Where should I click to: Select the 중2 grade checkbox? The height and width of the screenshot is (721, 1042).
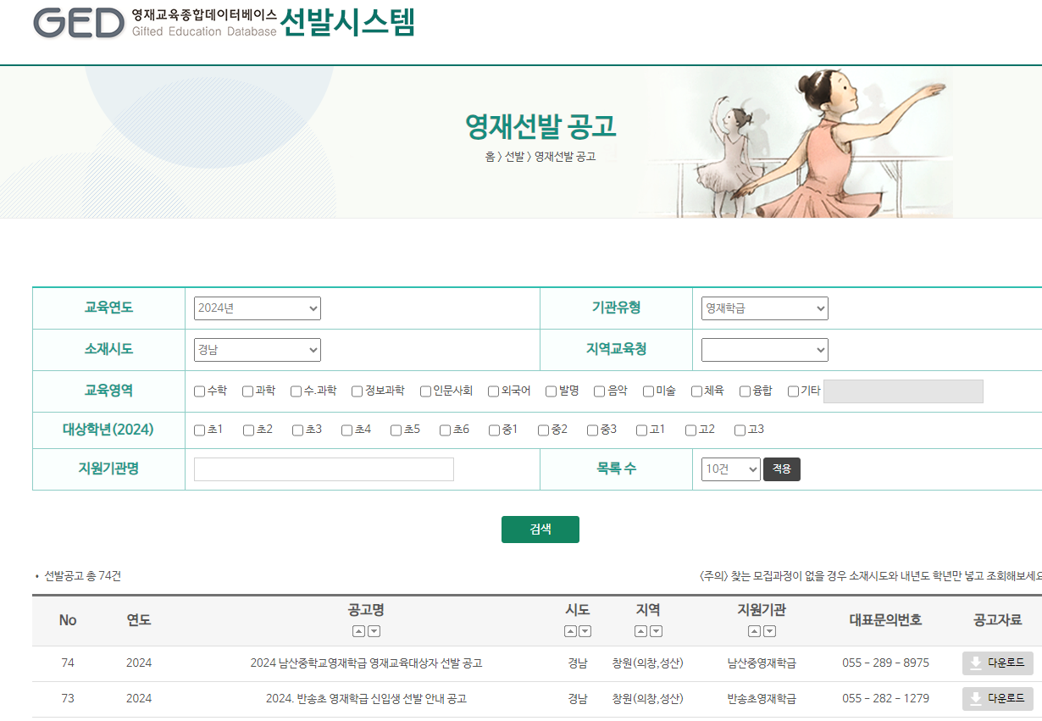coord(543,430)
